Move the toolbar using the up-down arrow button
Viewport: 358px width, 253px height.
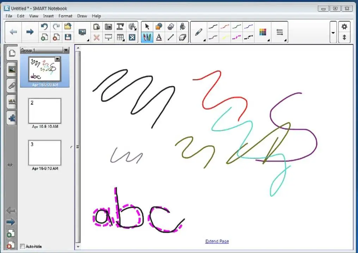(x=344, y=37)
